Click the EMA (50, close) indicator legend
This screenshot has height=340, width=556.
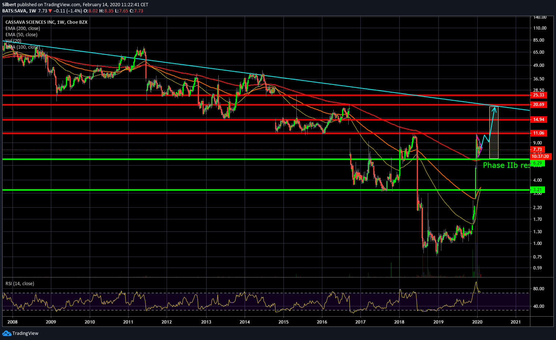coord(21,35)
